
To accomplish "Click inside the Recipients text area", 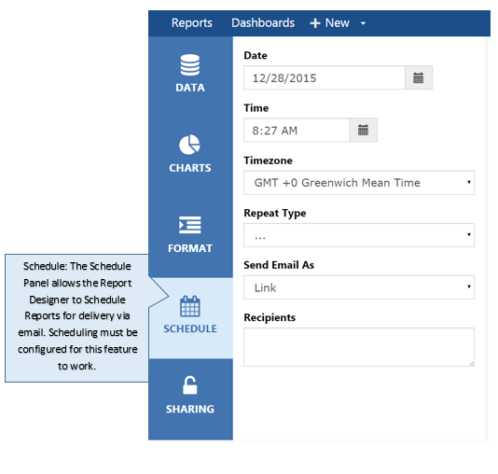I will [359, 347].
